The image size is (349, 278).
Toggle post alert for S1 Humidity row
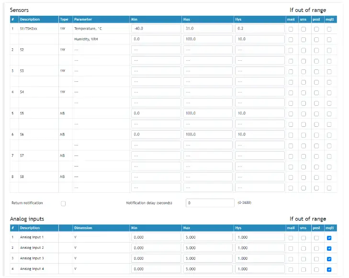(316, 40)
